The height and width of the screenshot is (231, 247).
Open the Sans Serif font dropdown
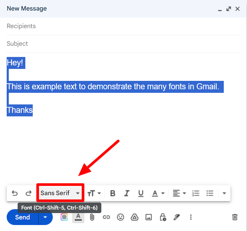[60, 193]
